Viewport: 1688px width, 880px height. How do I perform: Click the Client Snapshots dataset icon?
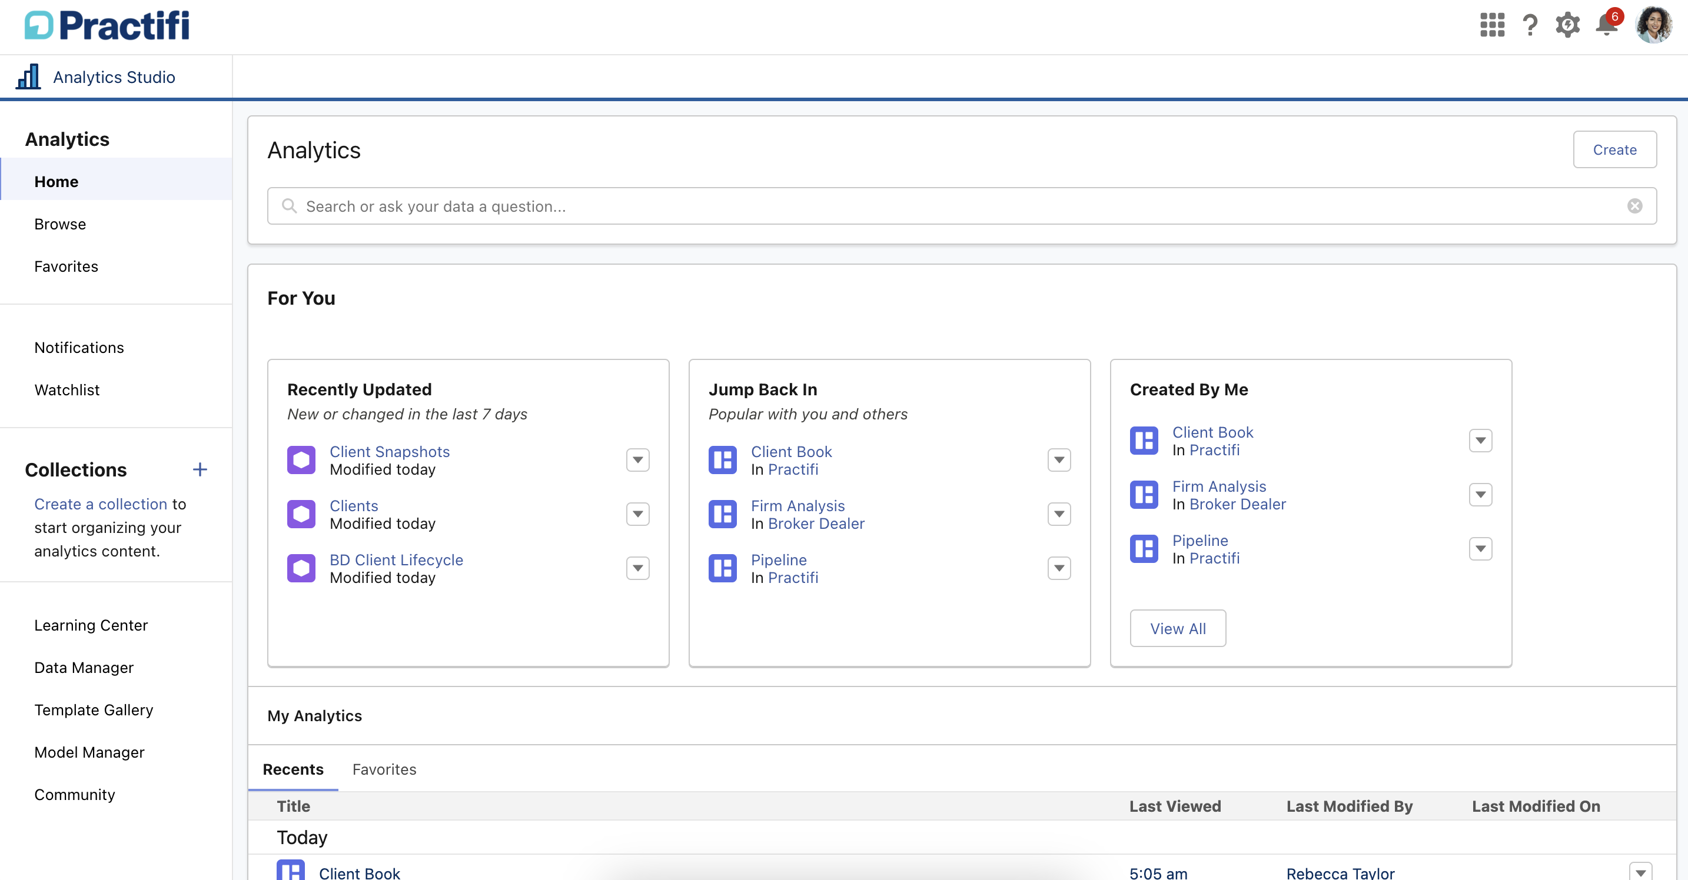point(301,459)
